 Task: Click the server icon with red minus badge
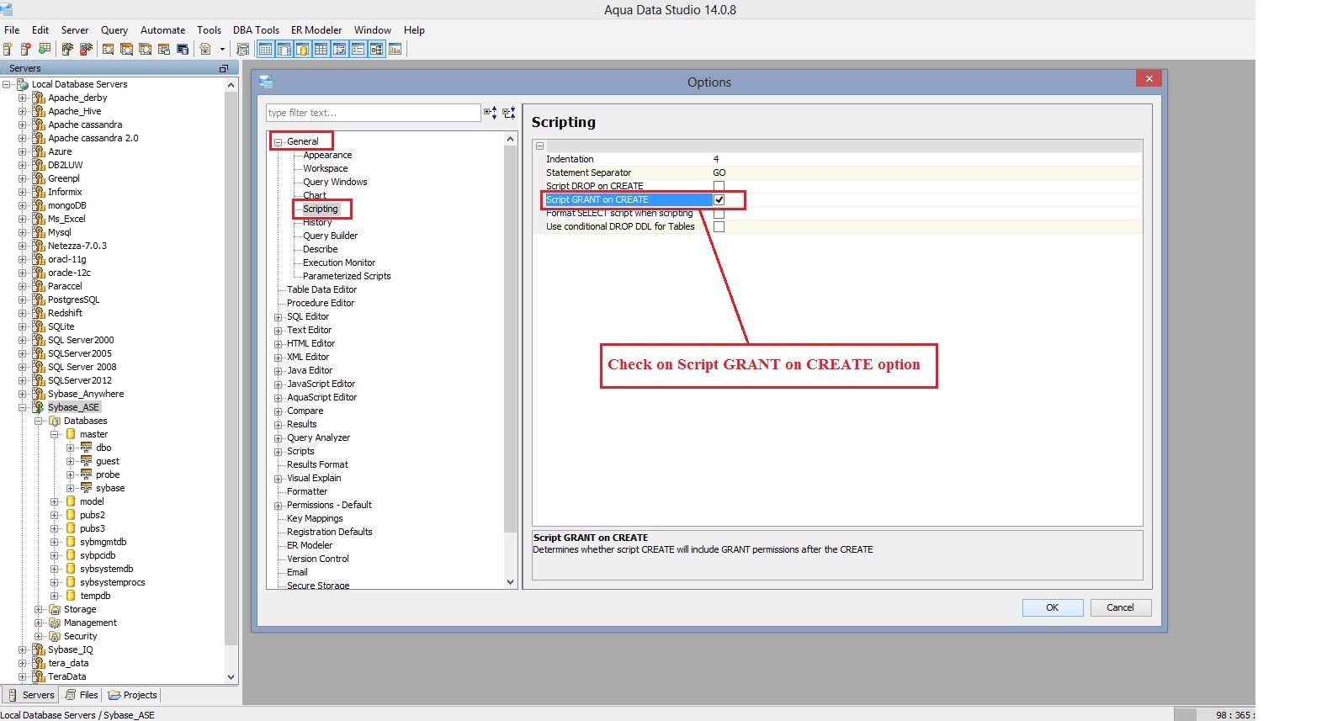point(26,49)
